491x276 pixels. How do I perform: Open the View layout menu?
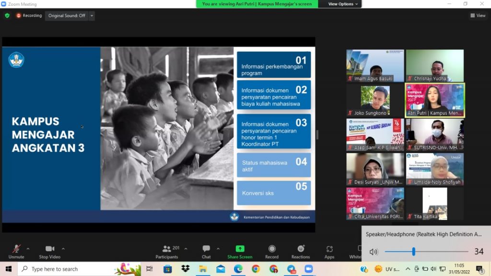pos(478,15)
